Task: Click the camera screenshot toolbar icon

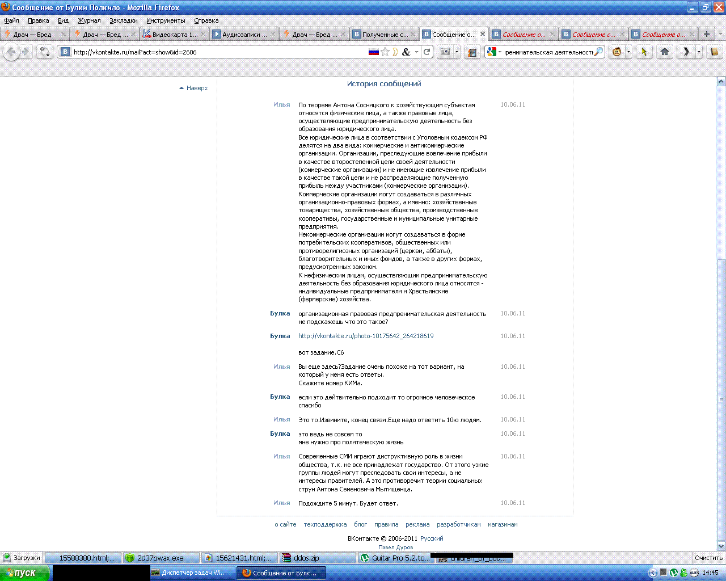Action: [445, 52]
